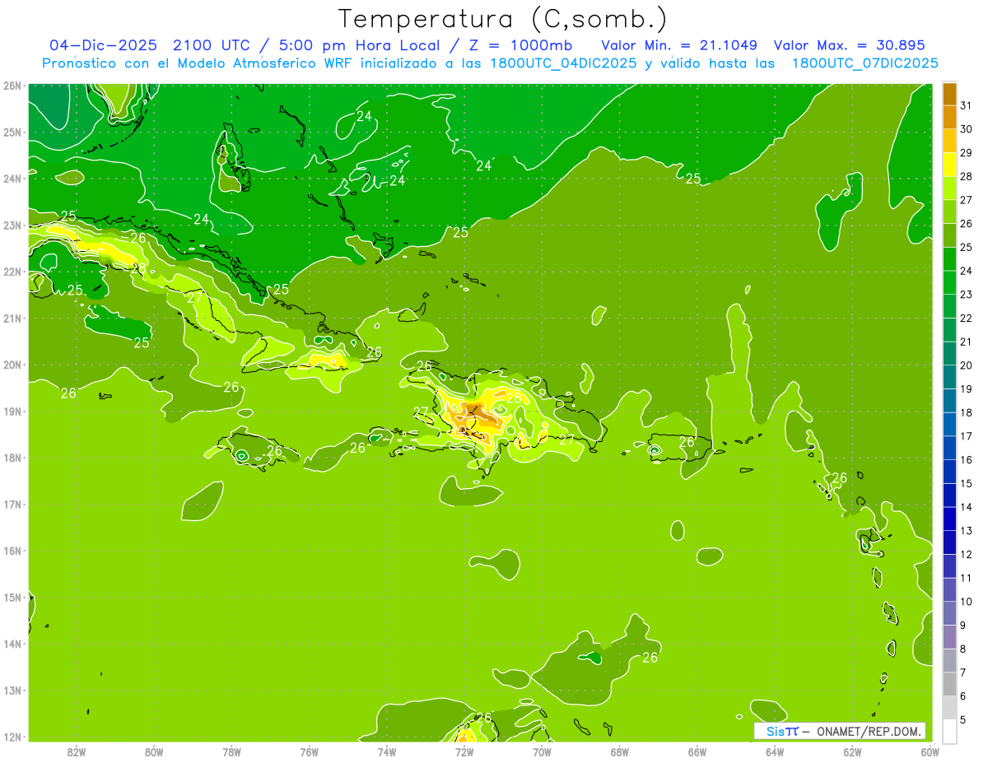Viewport: 988px width, 763px height.
Task: Click the 22N latitude axis label
Action: [x=12, y=272]
